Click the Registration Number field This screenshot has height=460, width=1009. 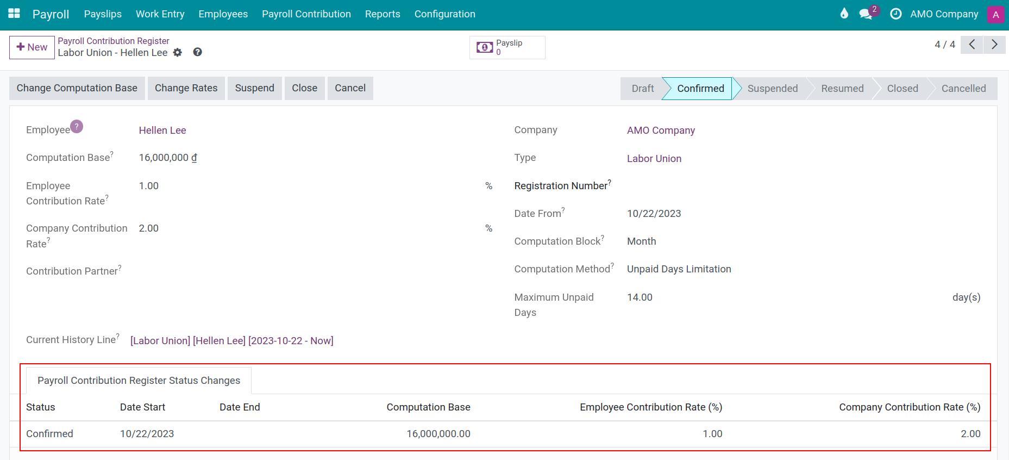804,186
